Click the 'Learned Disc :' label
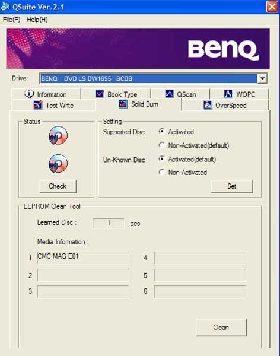This screenshot has height=356, width=280. (x=57, y=223)
